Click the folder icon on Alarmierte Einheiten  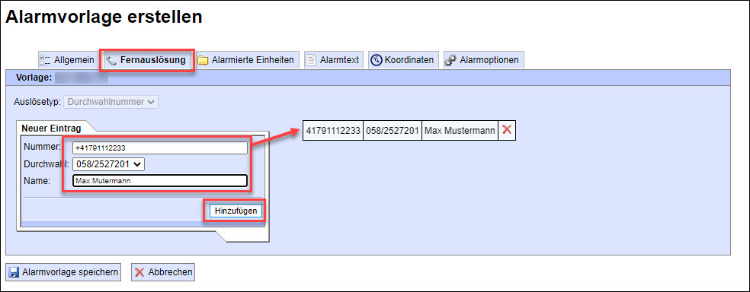(203, 61)
